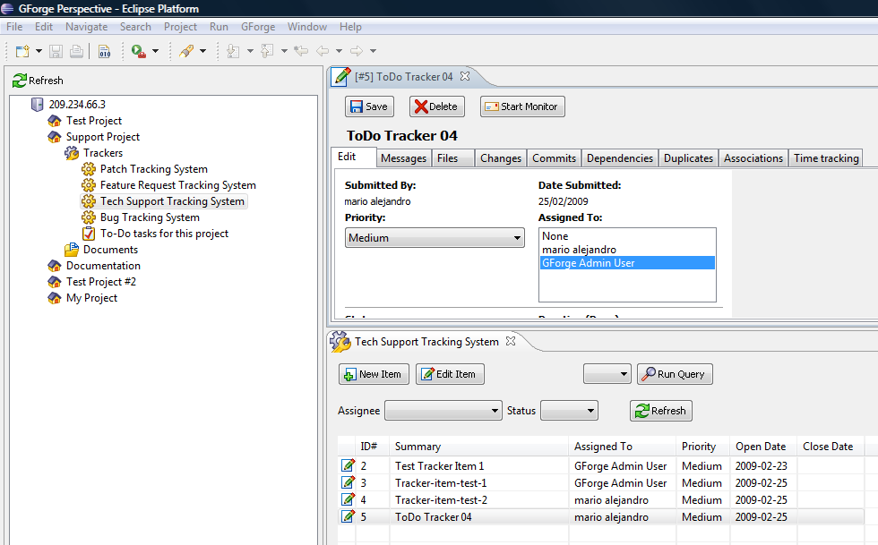Switch to the Dependencies tab
The image size is (878, 545).
coord(620,158)
